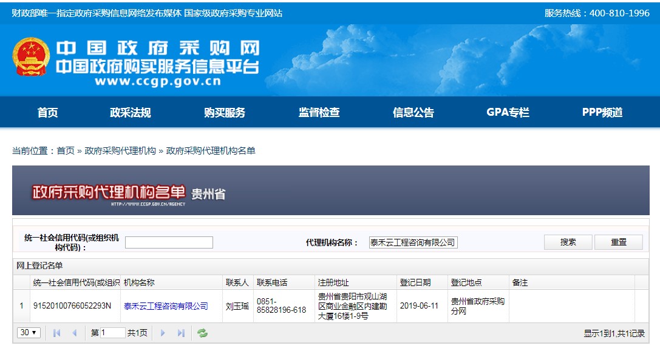Follow breadcrumb link 政府采购代理机构名单
This screenshot has width=660, height=354.
[211, 150]
